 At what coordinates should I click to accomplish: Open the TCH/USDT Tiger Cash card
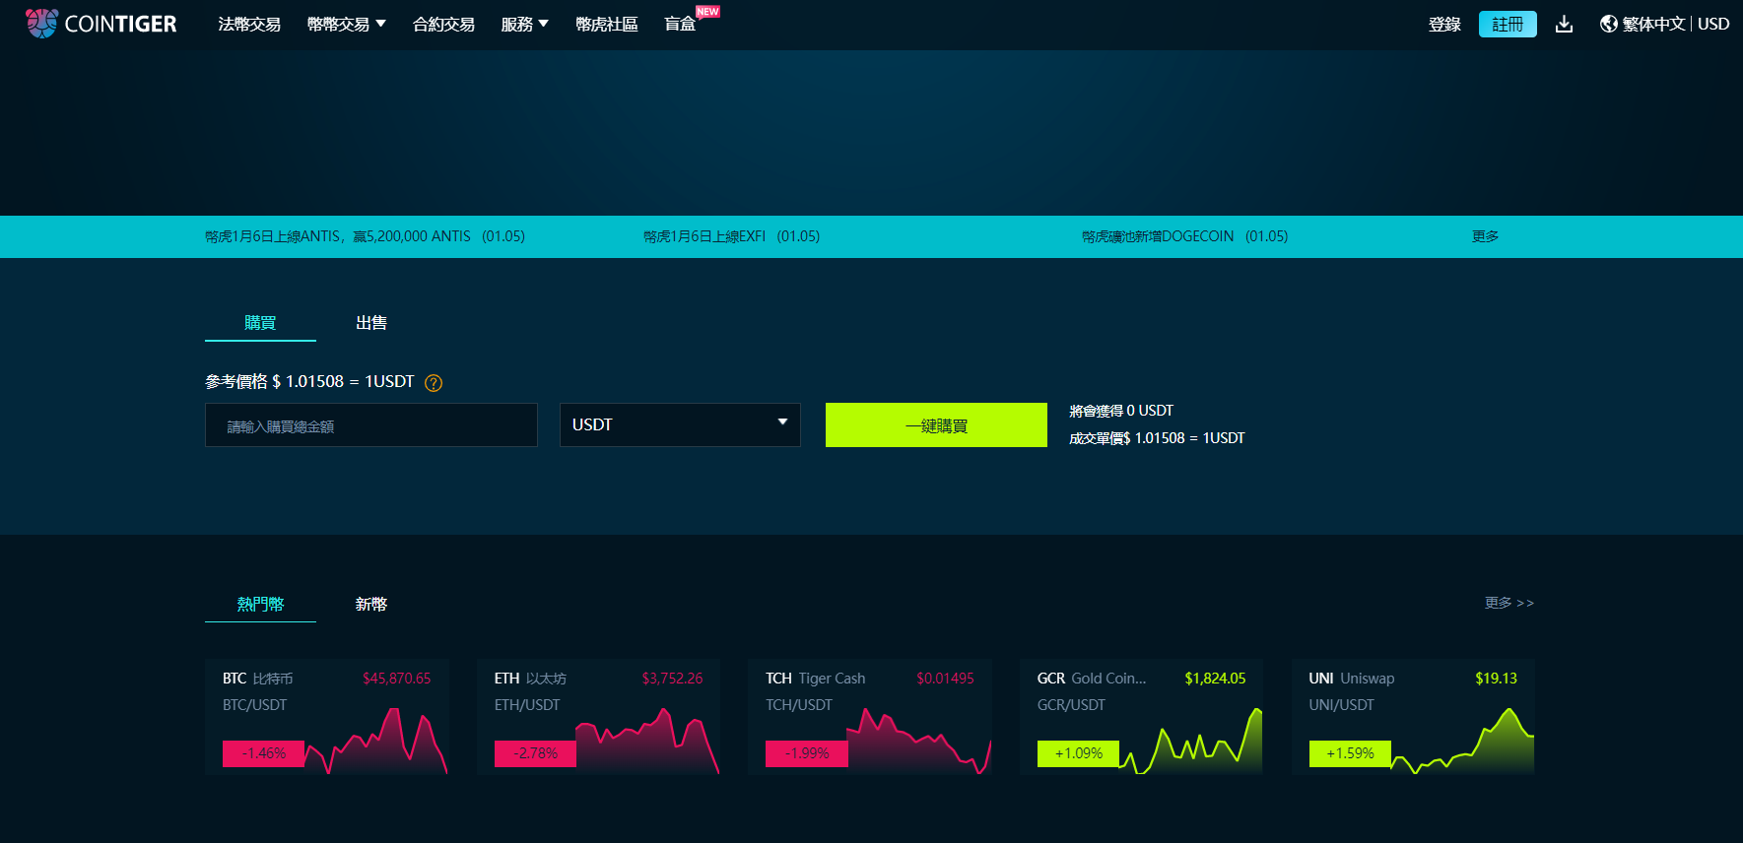click(870, 717)
